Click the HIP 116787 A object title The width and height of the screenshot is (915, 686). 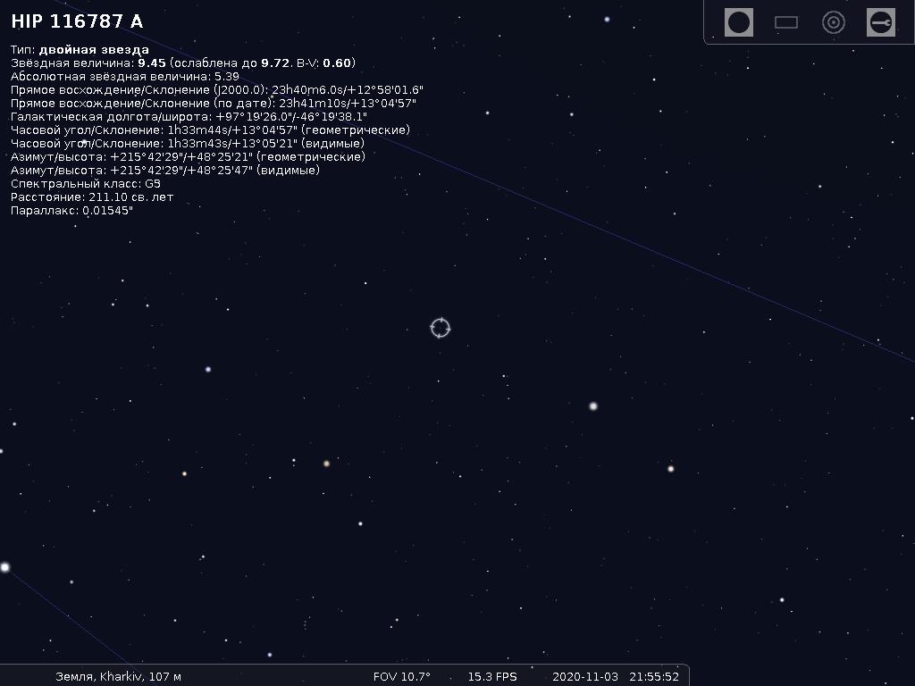tap(77, 22)
